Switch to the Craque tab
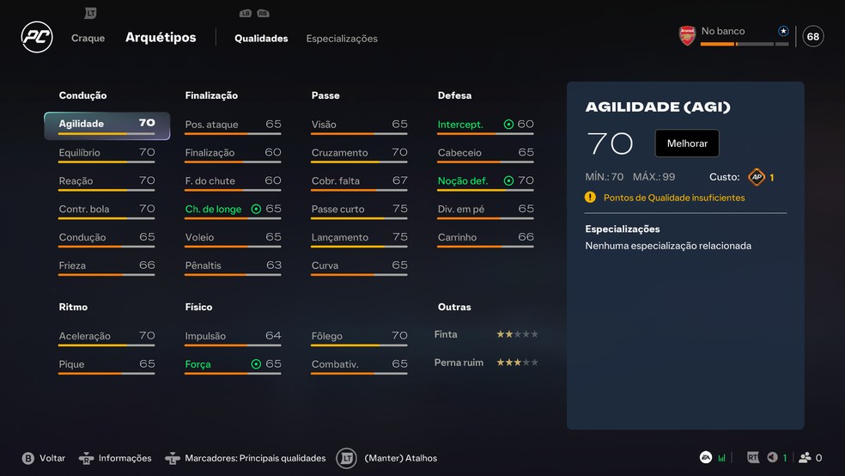This screenshot has height=476, width=845. click(x=88, y=39)
